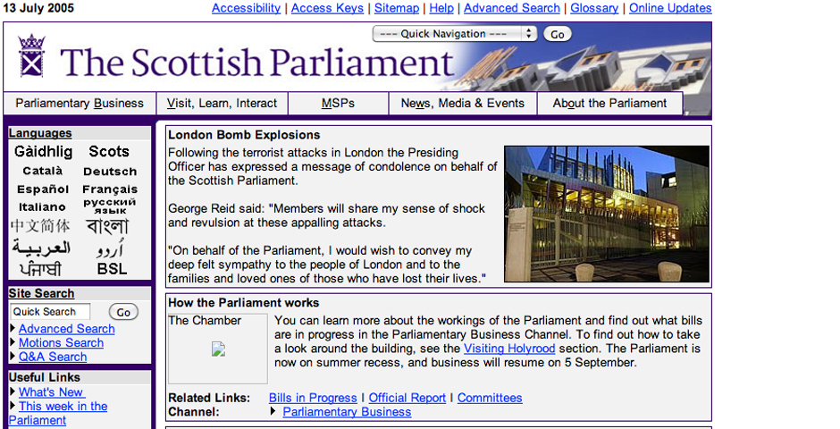The image size is (840, 429).
Task: Open the Visit, Learn, Interact tab
Action: tap(222, 104)
